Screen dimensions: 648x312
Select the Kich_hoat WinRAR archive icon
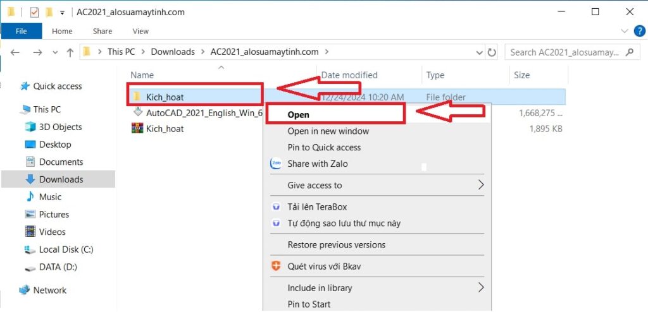(x=137, y=128)
